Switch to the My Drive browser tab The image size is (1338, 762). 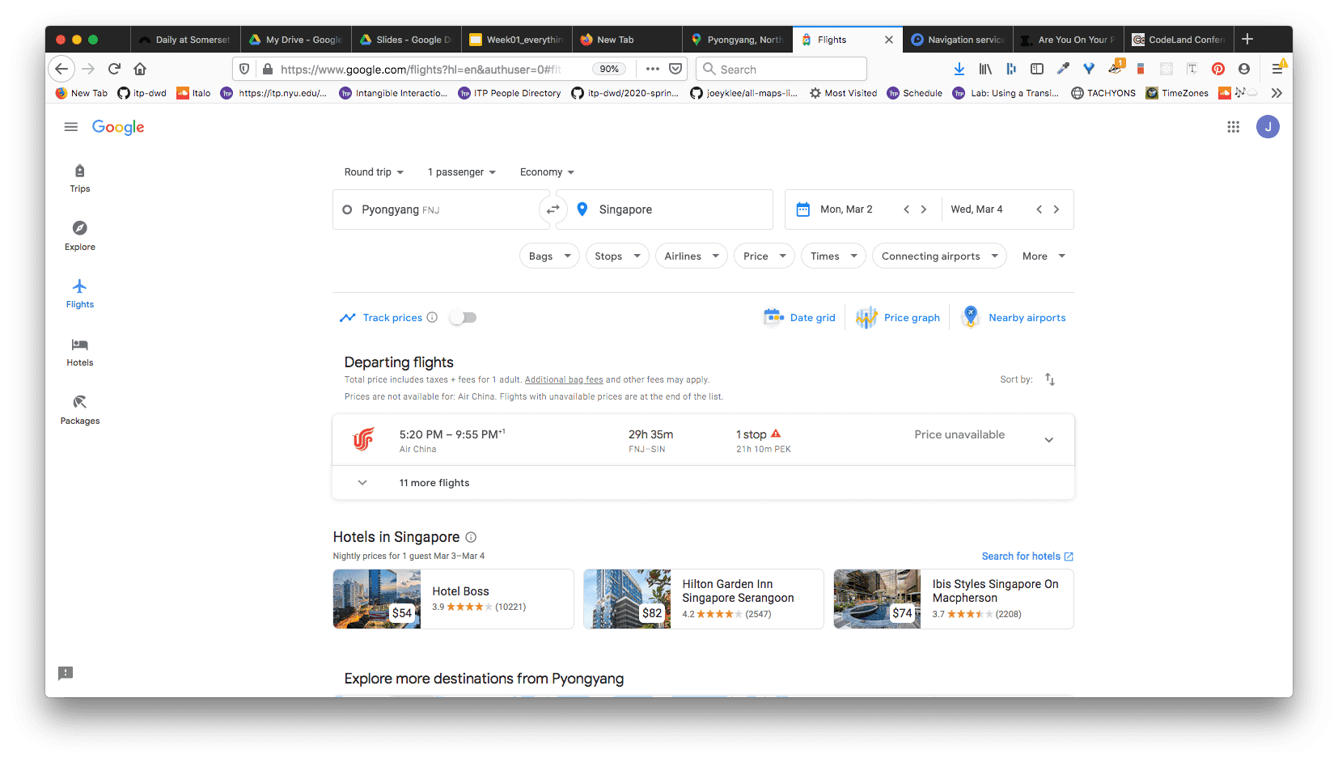pos(296,40)
